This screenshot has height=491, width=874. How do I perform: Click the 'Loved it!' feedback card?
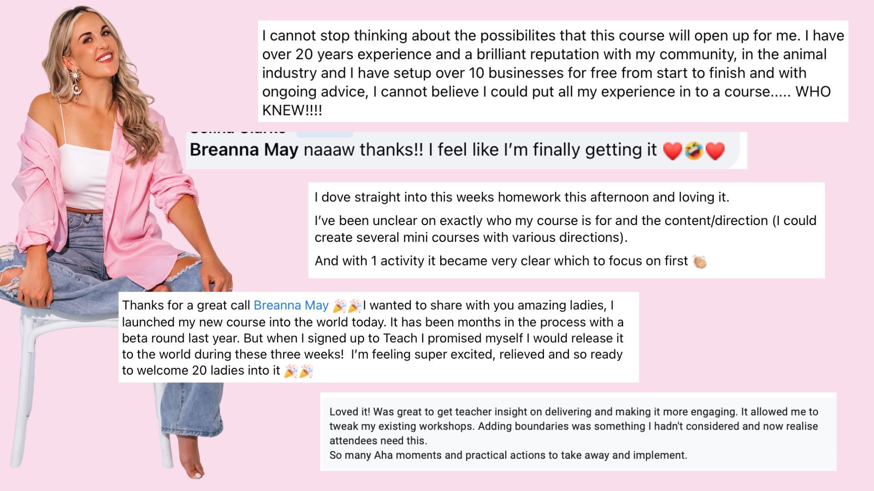[578, 431]
